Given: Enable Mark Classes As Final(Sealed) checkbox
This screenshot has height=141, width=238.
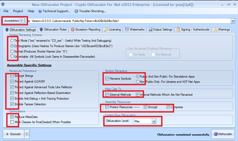Looking at the screenshot, I should 12,122.
